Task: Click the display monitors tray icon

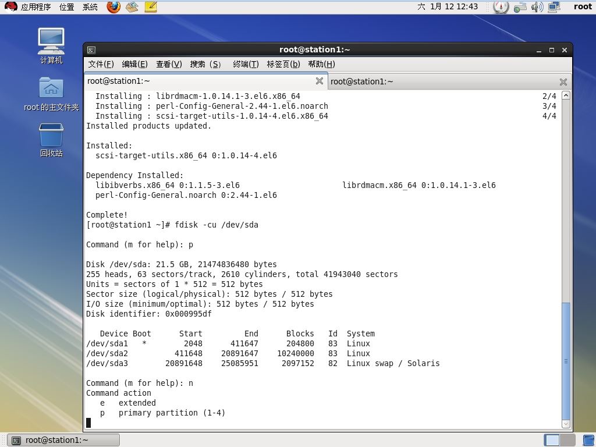Action: pyautogui.click(x=554, y=7)
